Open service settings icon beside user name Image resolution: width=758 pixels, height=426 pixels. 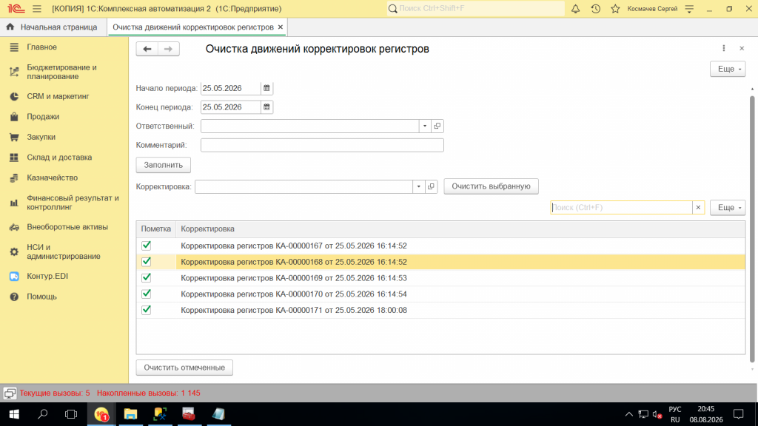tap(689, 9)
